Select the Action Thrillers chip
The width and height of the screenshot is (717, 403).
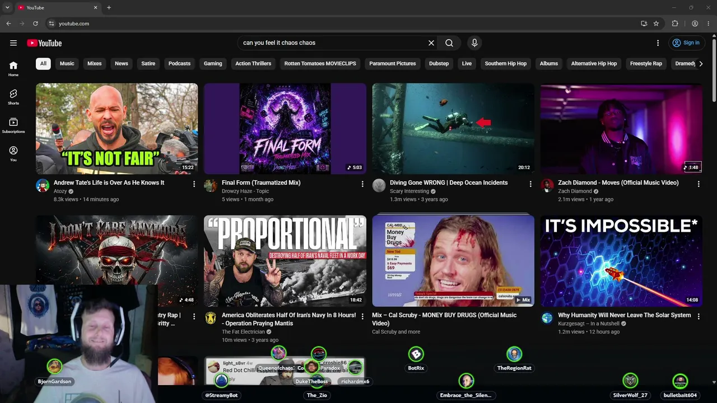pos(253,64)
